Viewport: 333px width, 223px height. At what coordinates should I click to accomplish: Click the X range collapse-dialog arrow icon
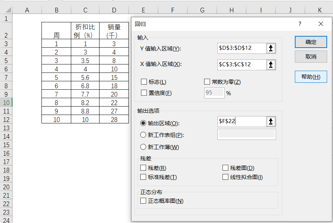tap(271, 64)
